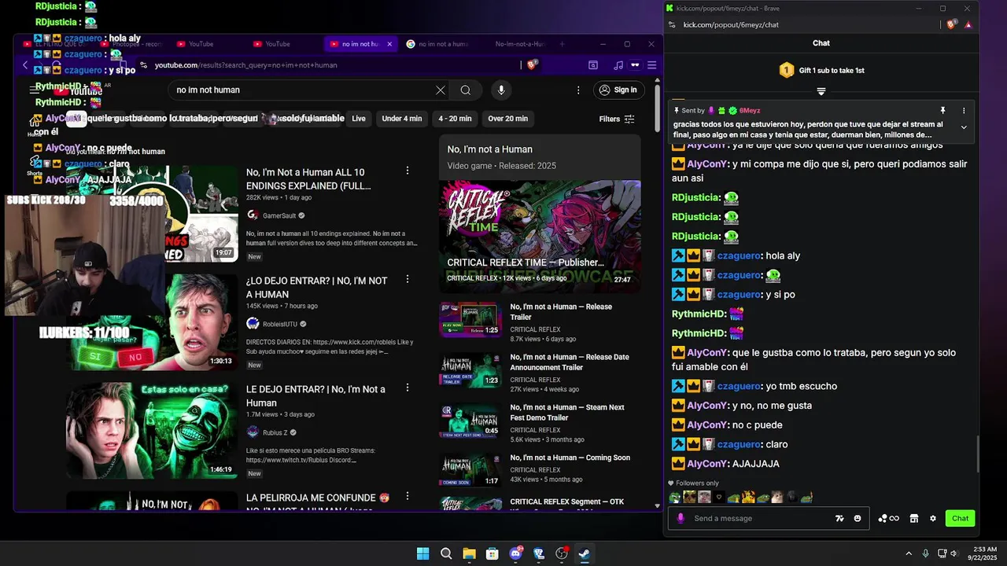Show hidden system tray icons chevron
Screen dimensions: 1007x566
[x=909, y=553]
